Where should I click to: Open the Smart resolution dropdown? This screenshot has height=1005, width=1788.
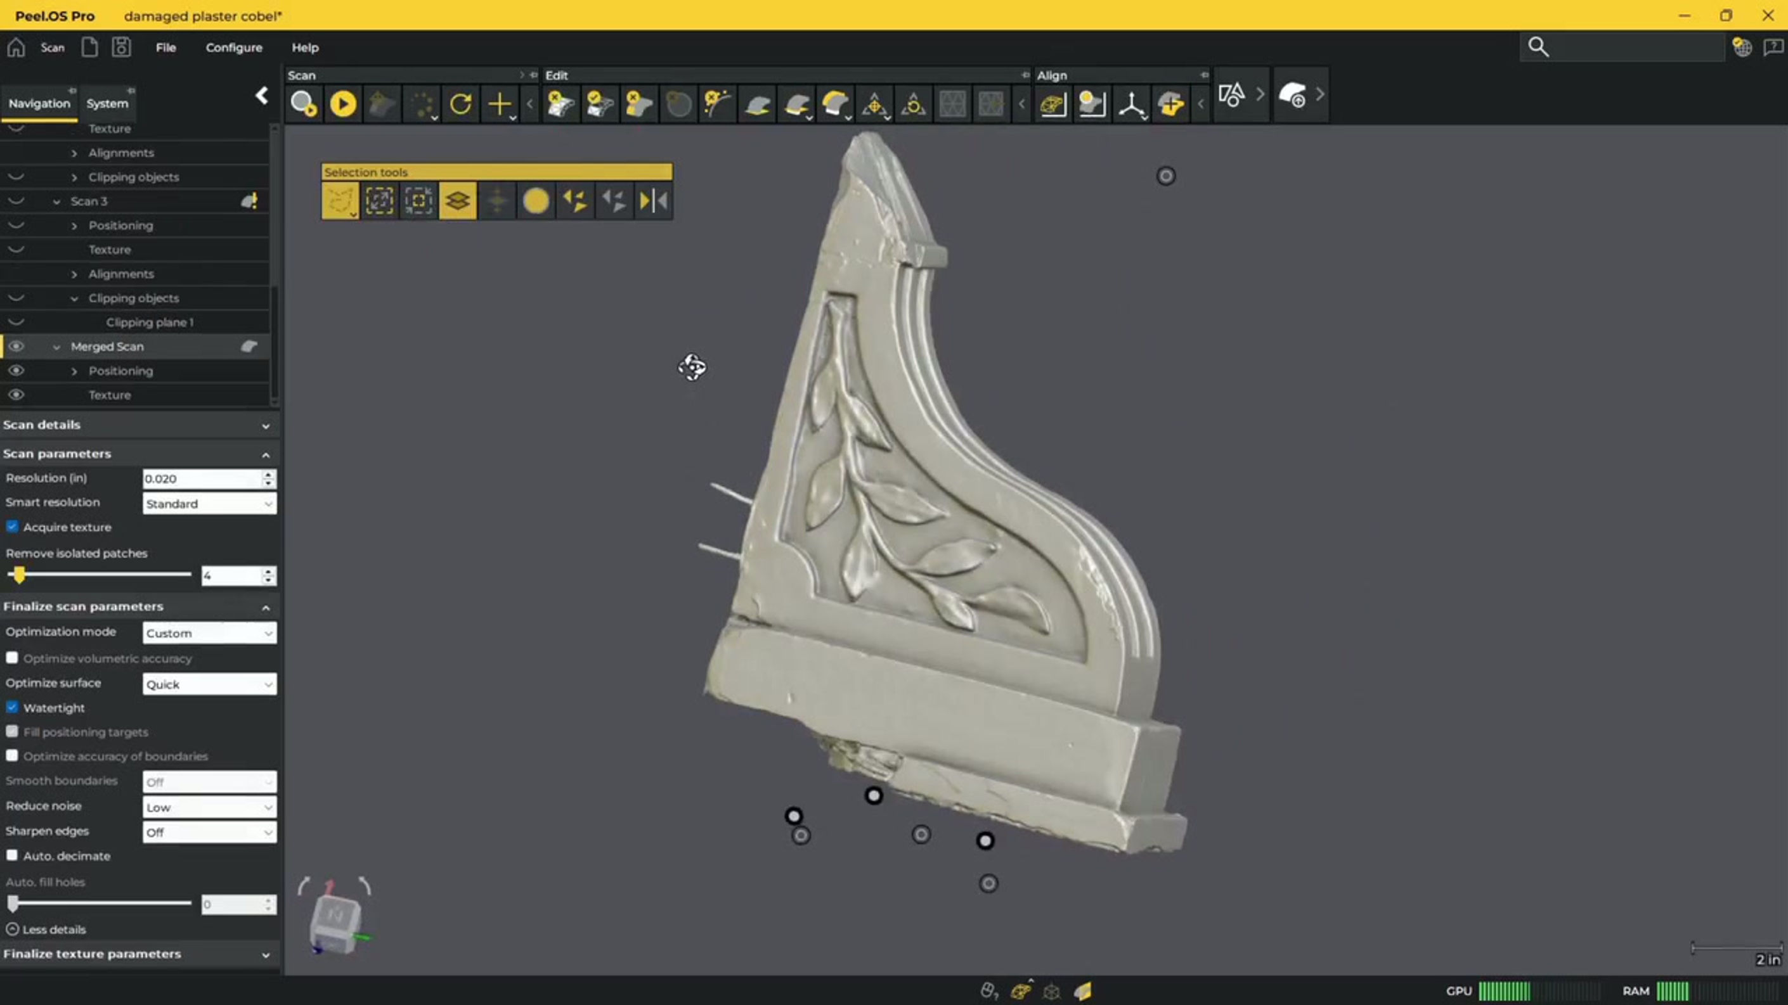tap(208, 504)
